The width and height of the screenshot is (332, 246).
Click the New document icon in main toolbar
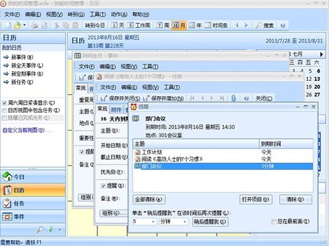(x=8, y=25)
